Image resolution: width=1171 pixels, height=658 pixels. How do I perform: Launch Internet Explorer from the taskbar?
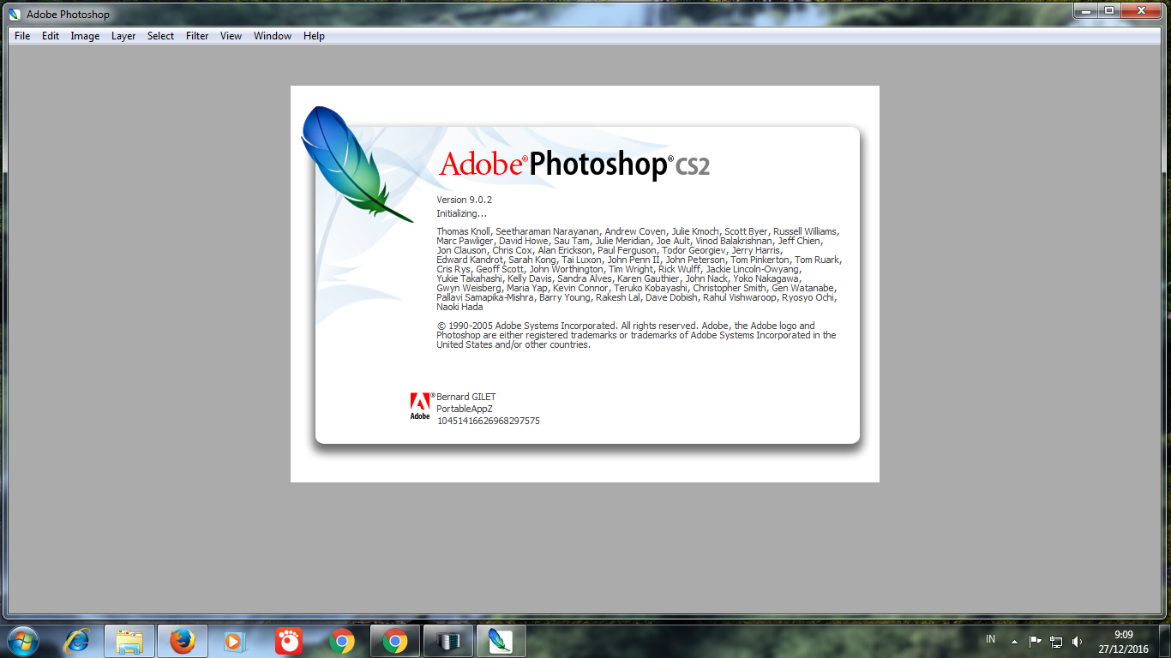78,641
